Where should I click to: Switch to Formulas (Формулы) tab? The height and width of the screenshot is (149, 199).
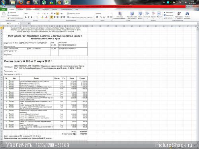pos(46,10)
